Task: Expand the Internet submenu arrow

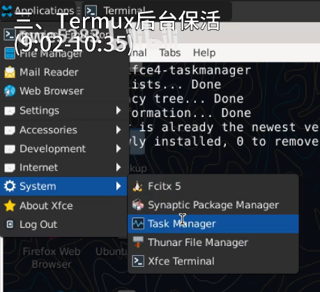Action: (119, 167)
